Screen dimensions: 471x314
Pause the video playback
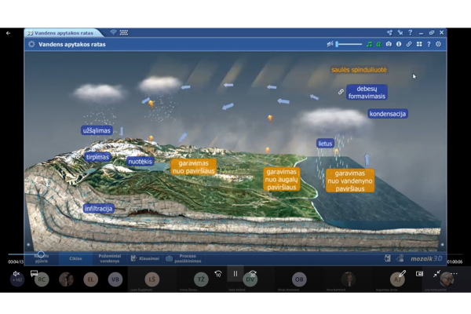(x=235, y=273)
